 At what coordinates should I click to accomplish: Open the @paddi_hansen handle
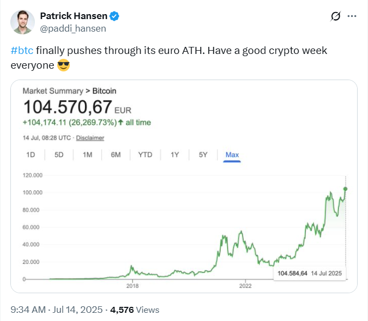(73, 29)
